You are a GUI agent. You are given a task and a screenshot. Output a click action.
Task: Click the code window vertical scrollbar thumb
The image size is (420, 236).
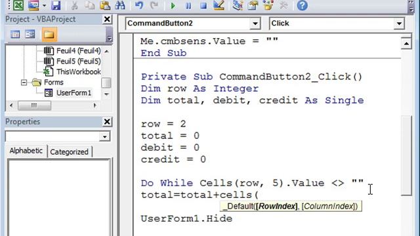(406, 156)
